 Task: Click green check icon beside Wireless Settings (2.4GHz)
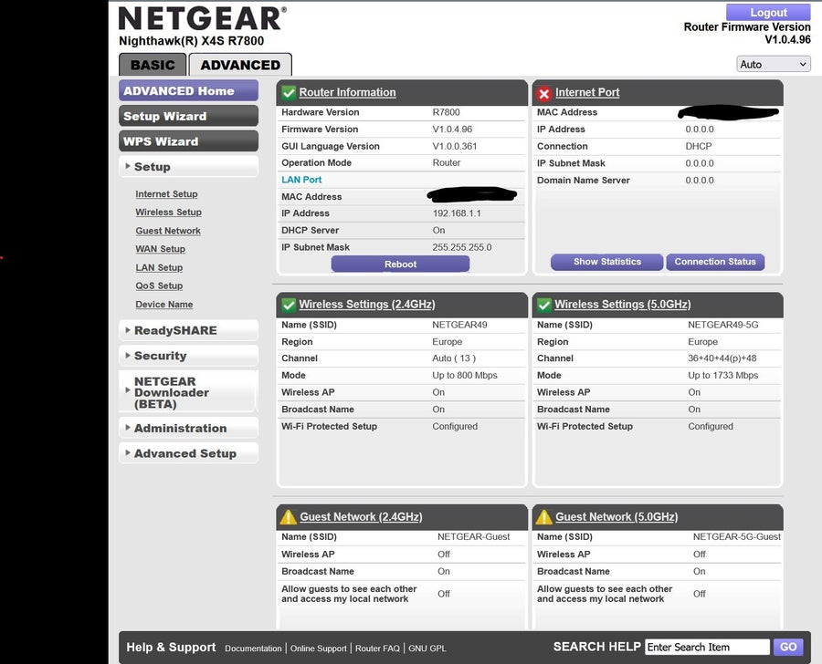(x=289, y=305)
